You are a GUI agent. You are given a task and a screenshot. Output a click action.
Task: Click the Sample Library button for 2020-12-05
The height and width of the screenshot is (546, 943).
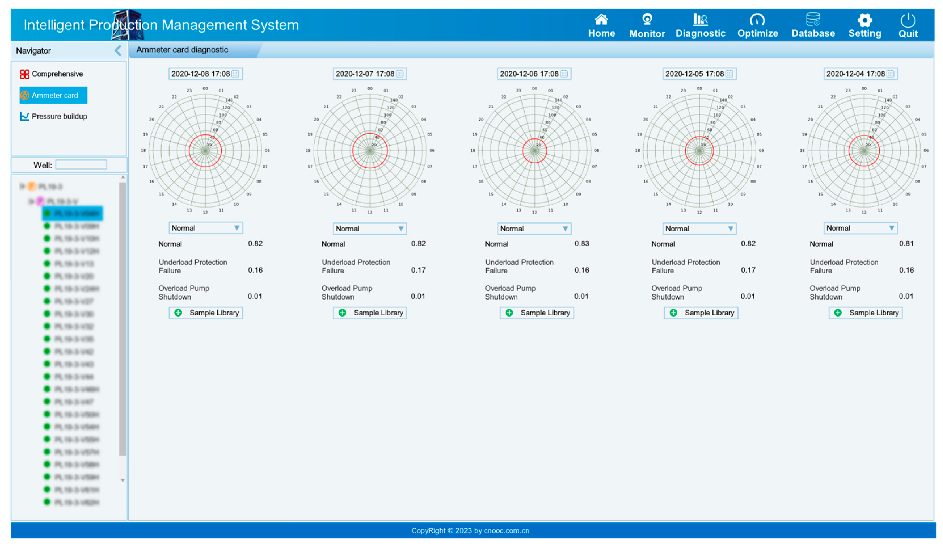[701, 313]
